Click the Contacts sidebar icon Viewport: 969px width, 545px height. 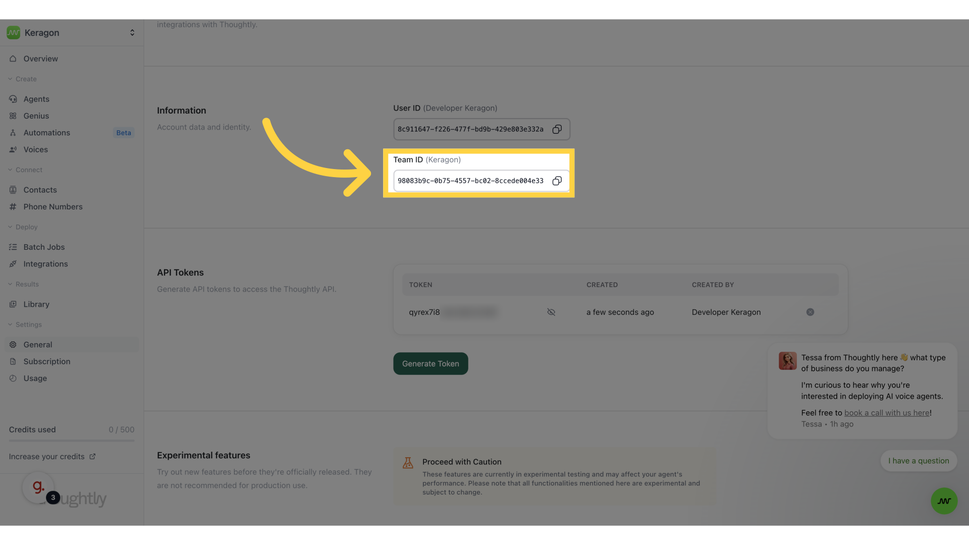13,190
